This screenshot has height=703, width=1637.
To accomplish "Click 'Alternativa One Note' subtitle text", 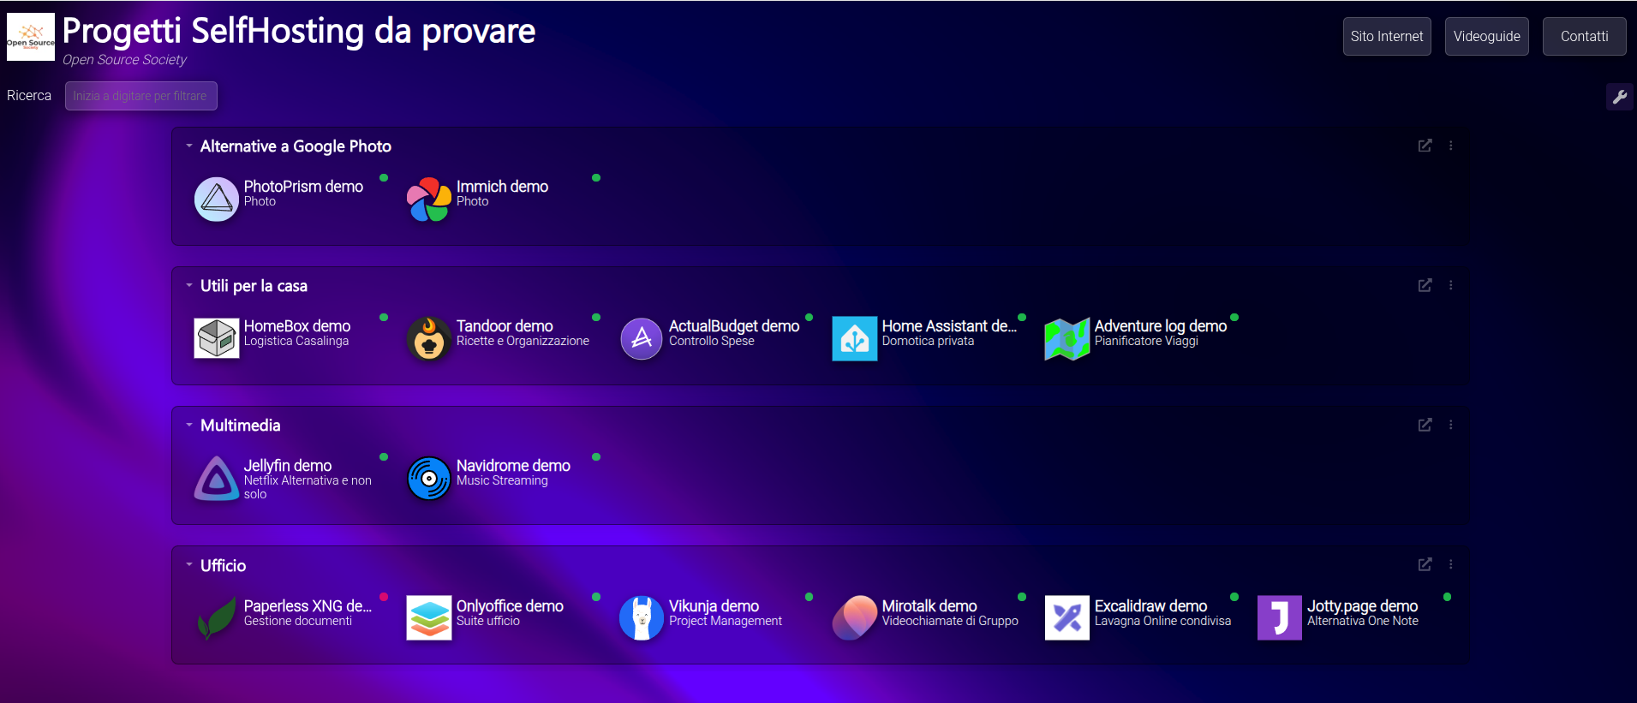I will tap(1363, 621).
